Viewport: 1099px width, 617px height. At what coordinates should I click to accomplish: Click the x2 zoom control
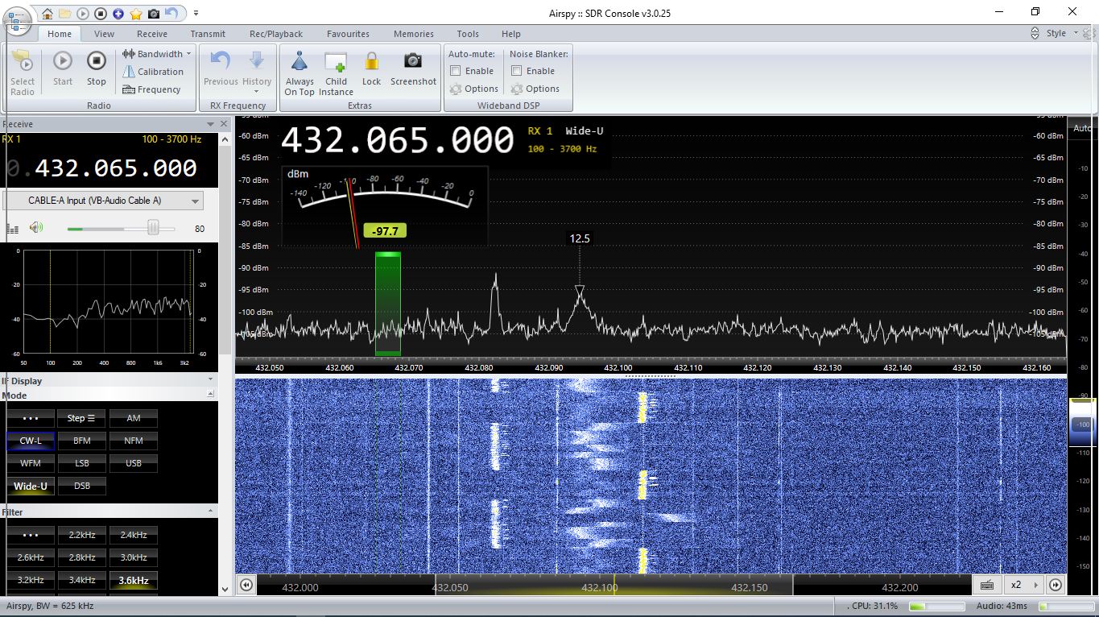tap(1016, 585)
